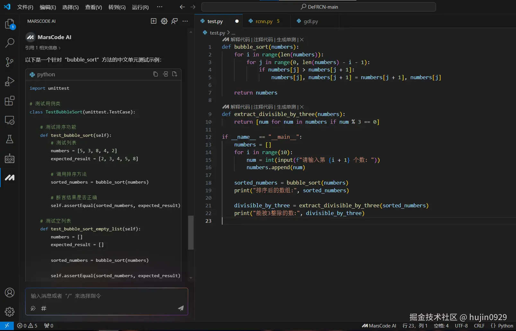The height and width of the screenshot is (331, 516).
Task: Open the overflow menu in menu bar
Action: (160, 7)
